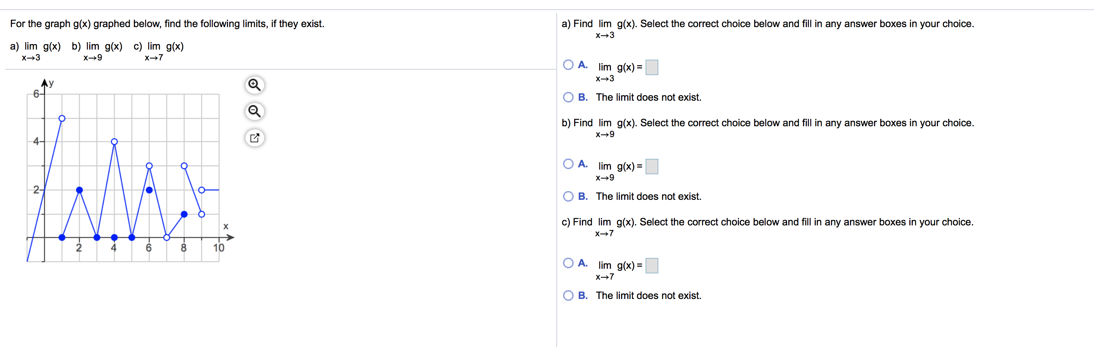Select choice A for the limit as x approaches 7
Viewport: 1094px width, 347px height.
568,263
